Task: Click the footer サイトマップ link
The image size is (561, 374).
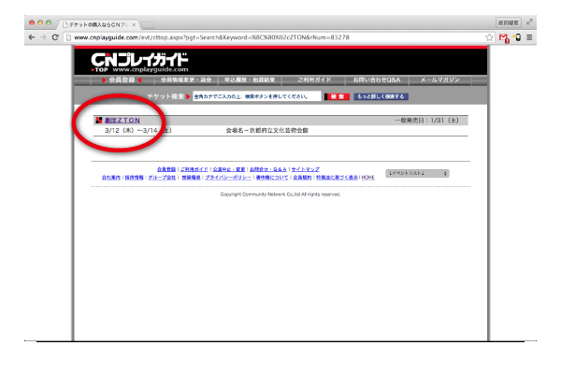Action: [x=306, y=169]
